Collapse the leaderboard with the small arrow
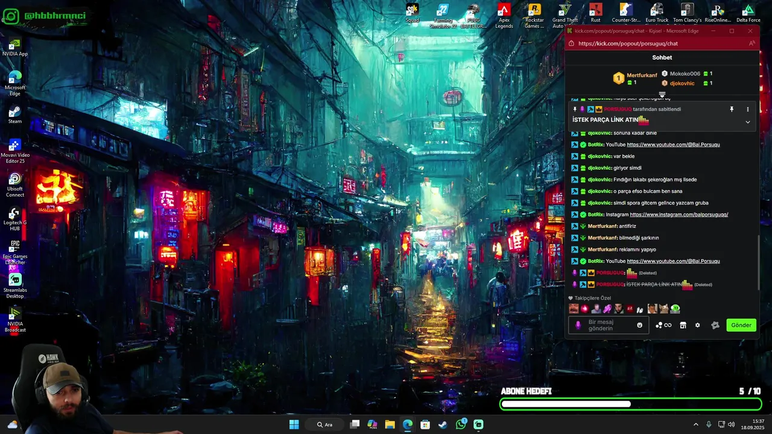 662,95
